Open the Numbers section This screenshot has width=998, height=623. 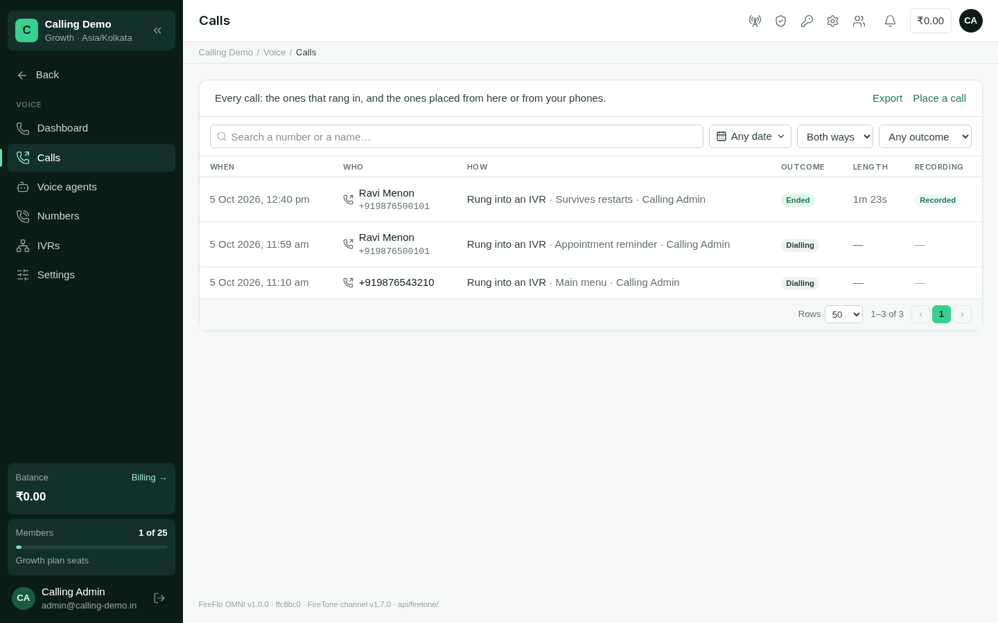pos(91,216)
